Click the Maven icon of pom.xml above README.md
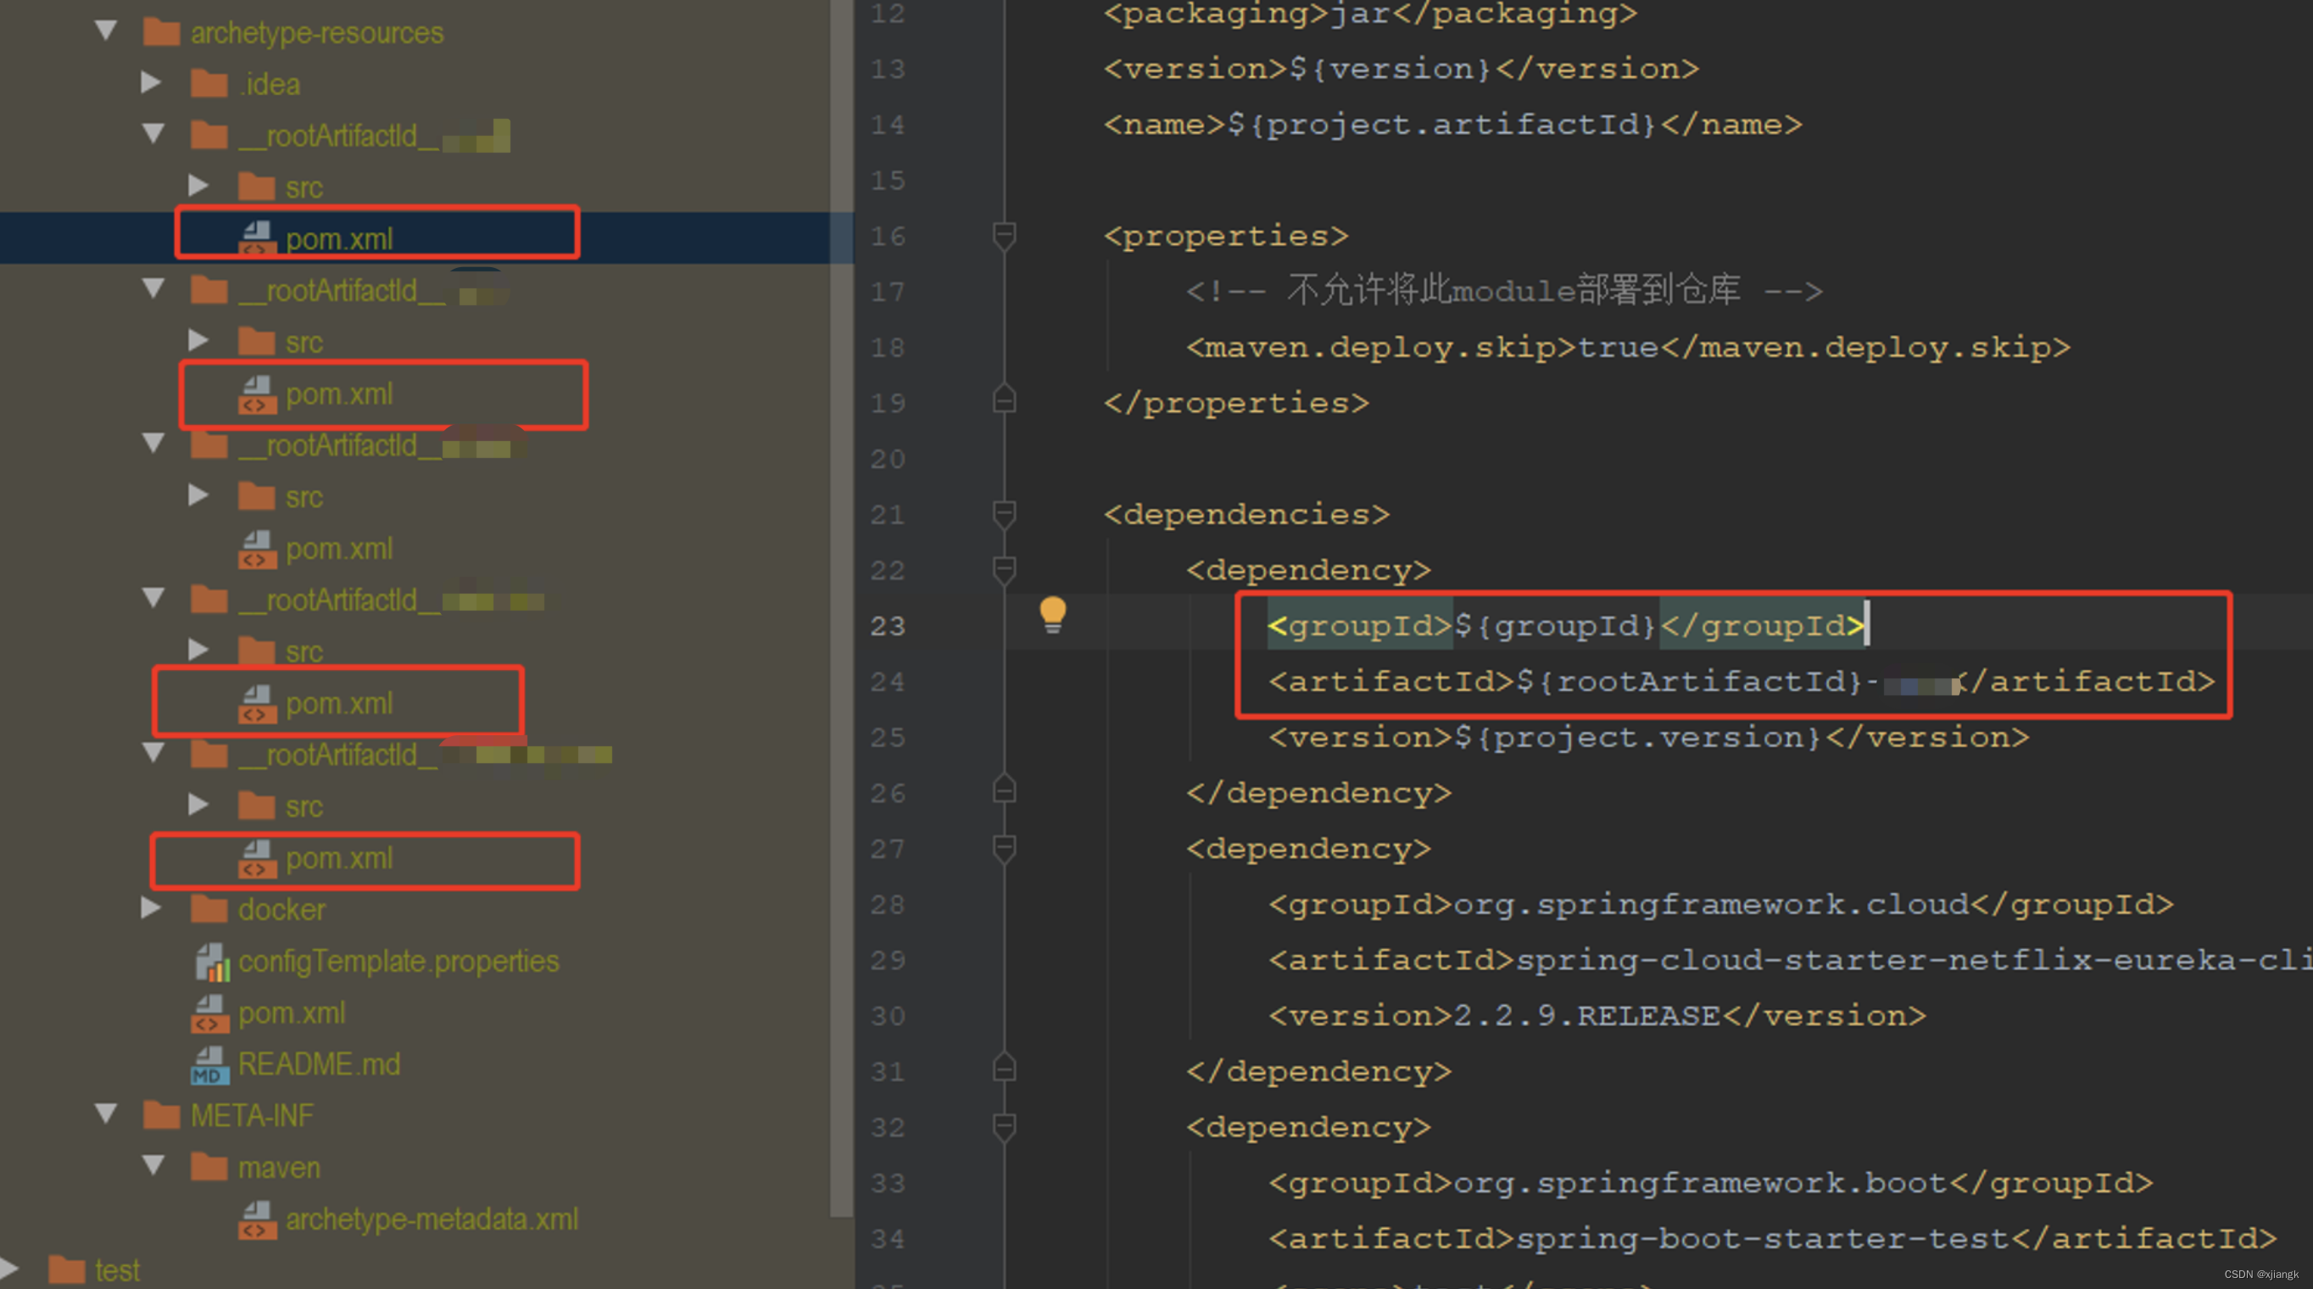This screenshot has width=2313, height=1289. (x=210, y=1013)
